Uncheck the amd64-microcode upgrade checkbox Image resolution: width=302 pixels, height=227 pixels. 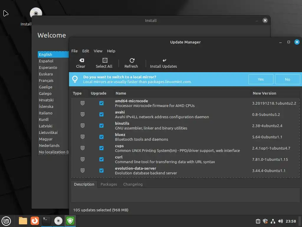pyautogui.click(x=101, y=103)
